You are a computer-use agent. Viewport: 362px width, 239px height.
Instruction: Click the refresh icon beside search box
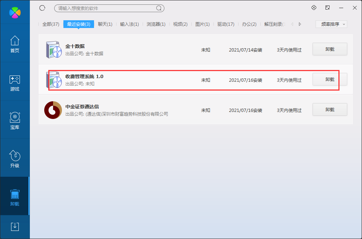tap(42, 8)
